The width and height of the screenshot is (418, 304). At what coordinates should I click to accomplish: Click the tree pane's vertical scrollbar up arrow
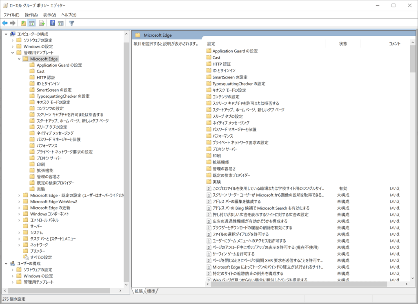pyautogui.click(x=127, y=34)
